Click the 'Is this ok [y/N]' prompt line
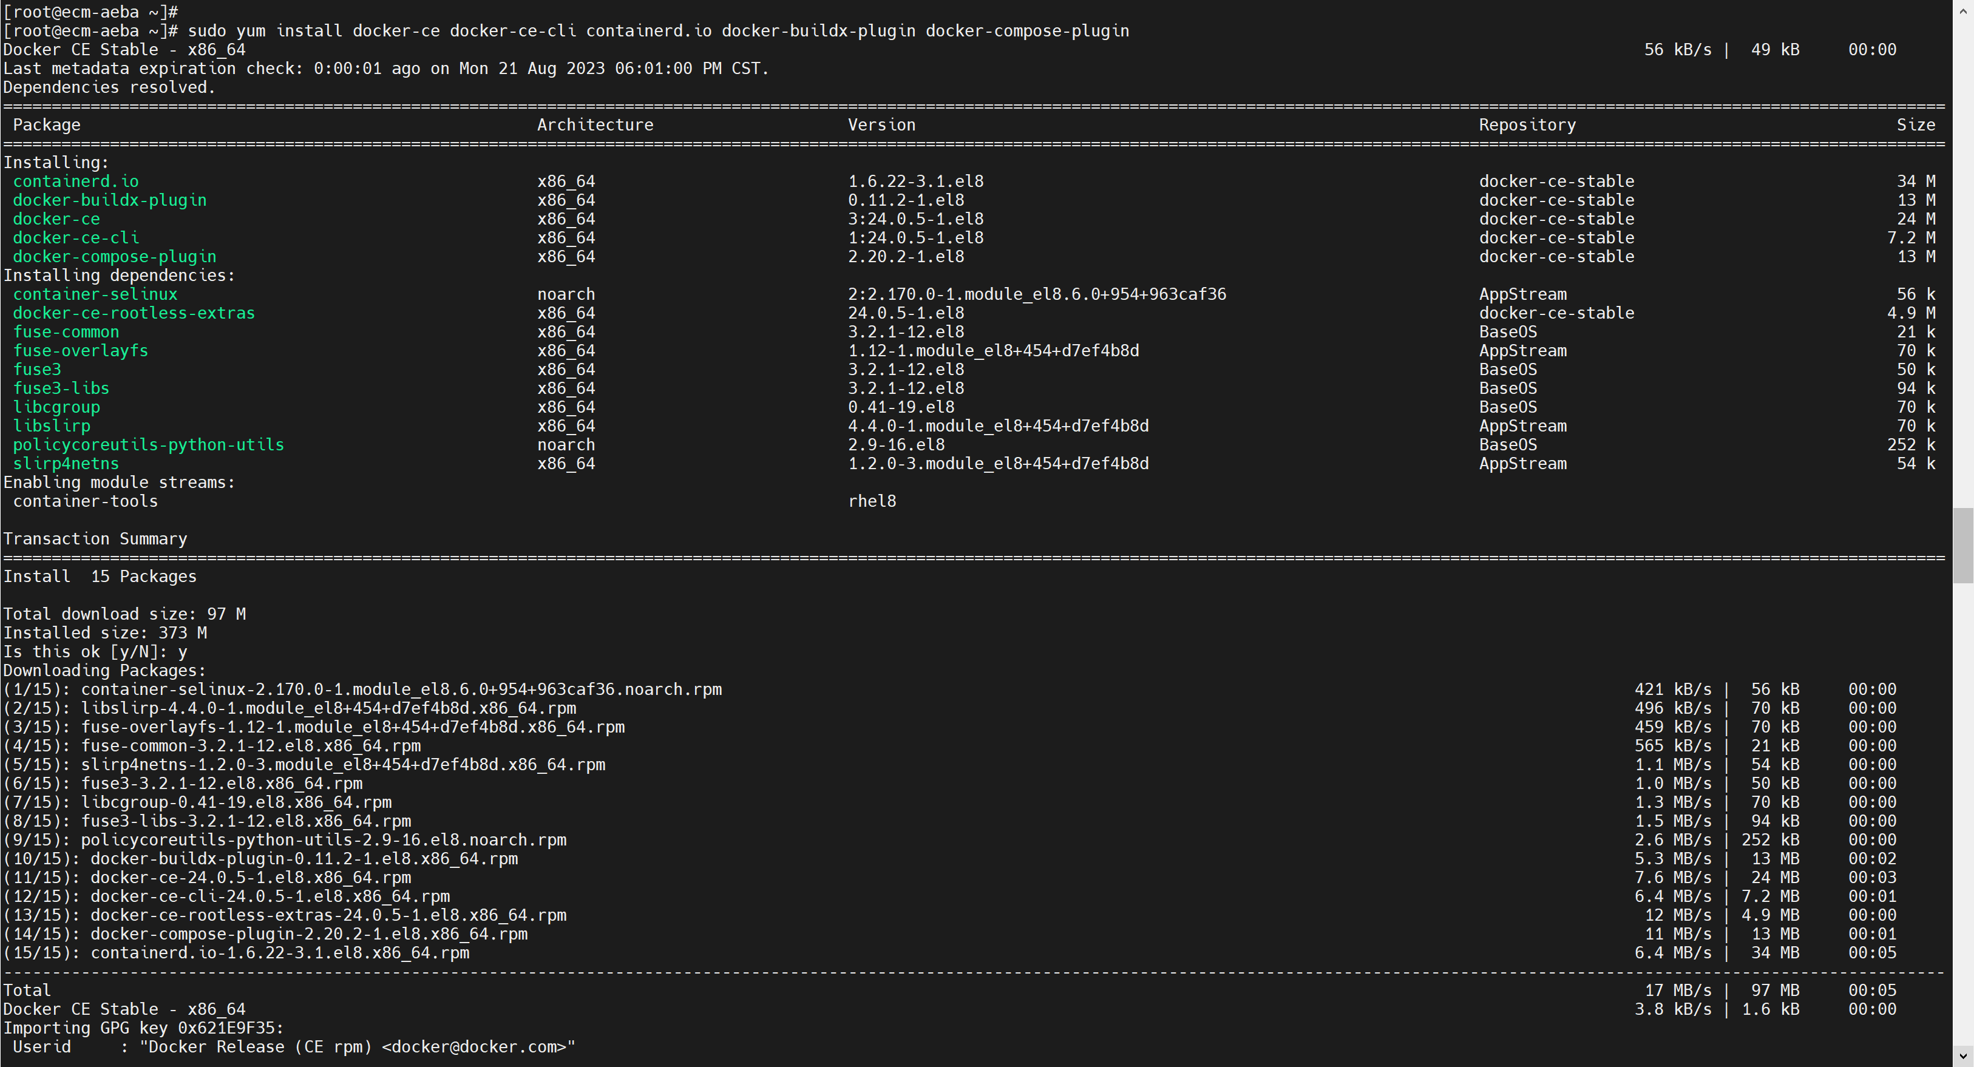The width and height of the screenshot is (1974, 1067). (x=95, y=652)
